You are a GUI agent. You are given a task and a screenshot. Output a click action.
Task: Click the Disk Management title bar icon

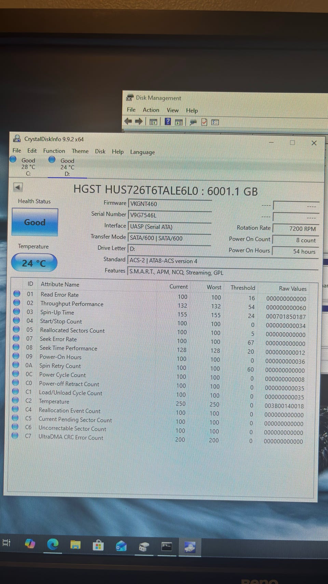point(130,97)
